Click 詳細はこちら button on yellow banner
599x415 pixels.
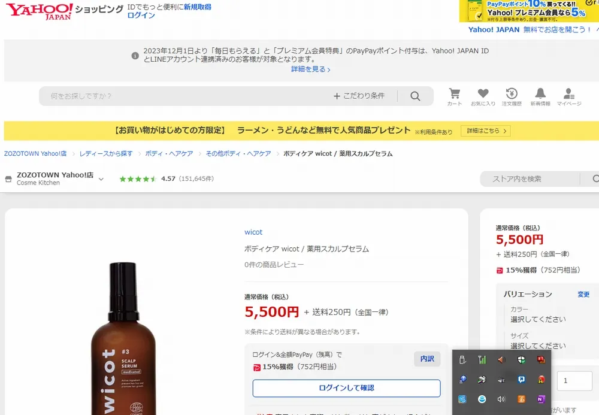(486, 131)
